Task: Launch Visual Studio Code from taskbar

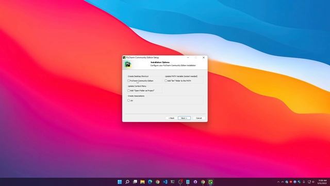Action: coord(165,182)
